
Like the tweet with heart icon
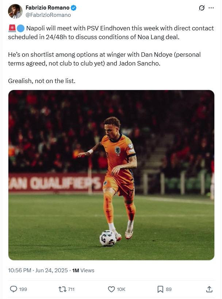pos(111,289)
